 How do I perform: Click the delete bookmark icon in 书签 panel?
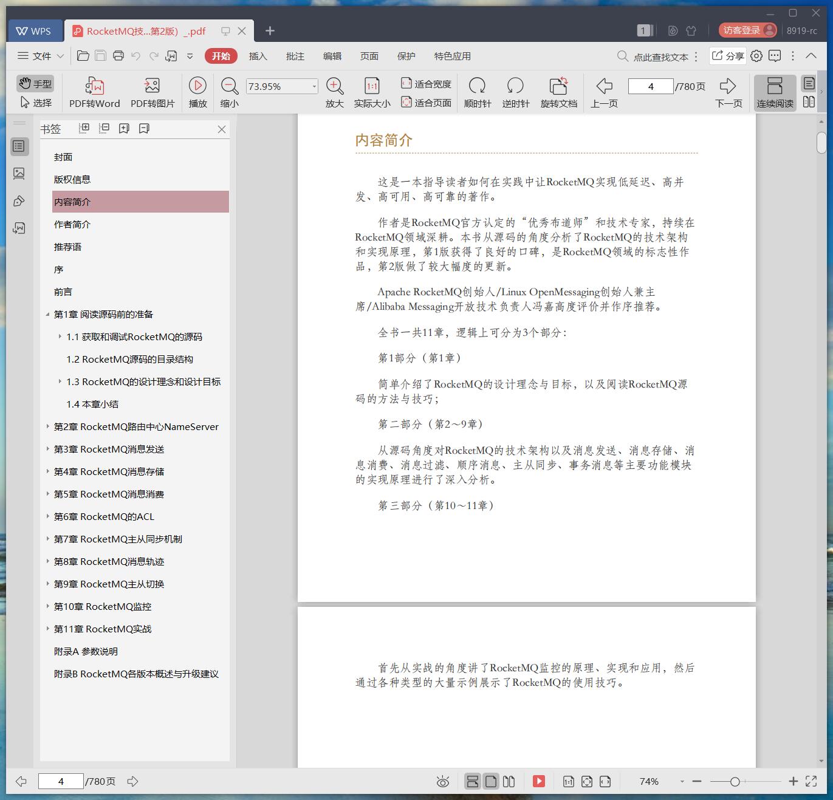(x=144, y=128)
